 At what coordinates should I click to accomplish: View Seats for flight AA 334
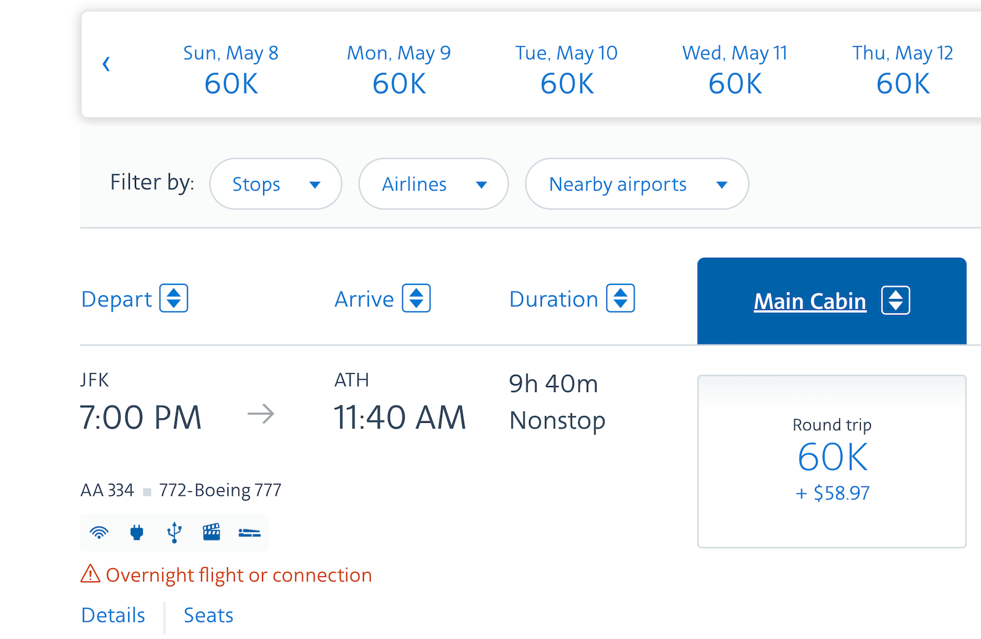point(208,615)
